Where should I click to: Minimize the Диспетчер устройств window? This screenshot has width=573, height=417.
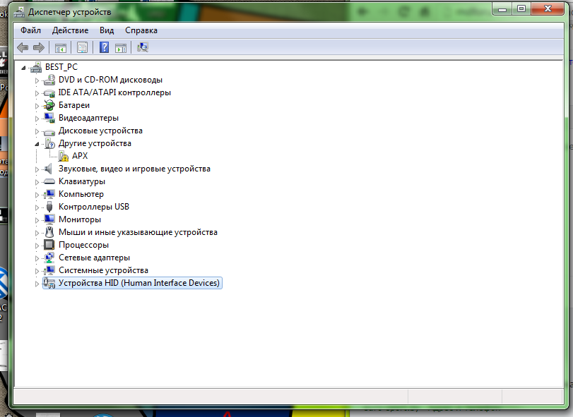pos(502,9)
